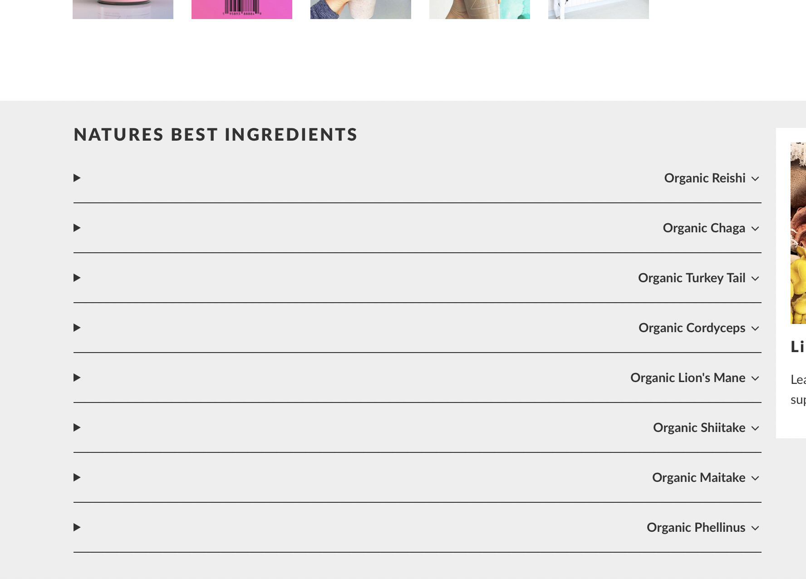This screenshot has width=806, height=579.
Task: Click the disclosure triangle in the Organic Reishi row
Action: coord(77,178)
